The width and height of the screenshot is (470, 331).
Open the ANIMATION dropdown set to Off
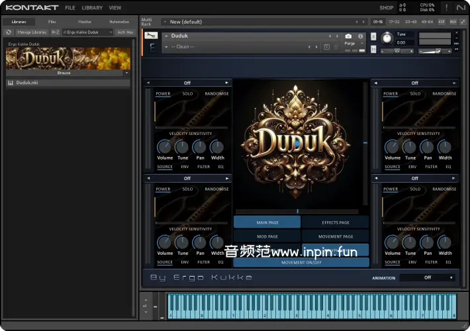pyautogui.click(x=428, y=277)
